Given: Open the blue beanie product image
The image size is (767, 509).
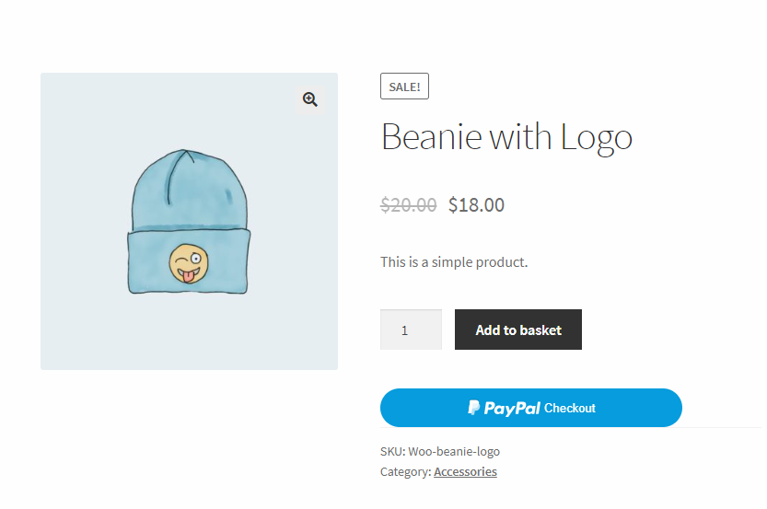Looking at the screenshot, I should 189,222.
